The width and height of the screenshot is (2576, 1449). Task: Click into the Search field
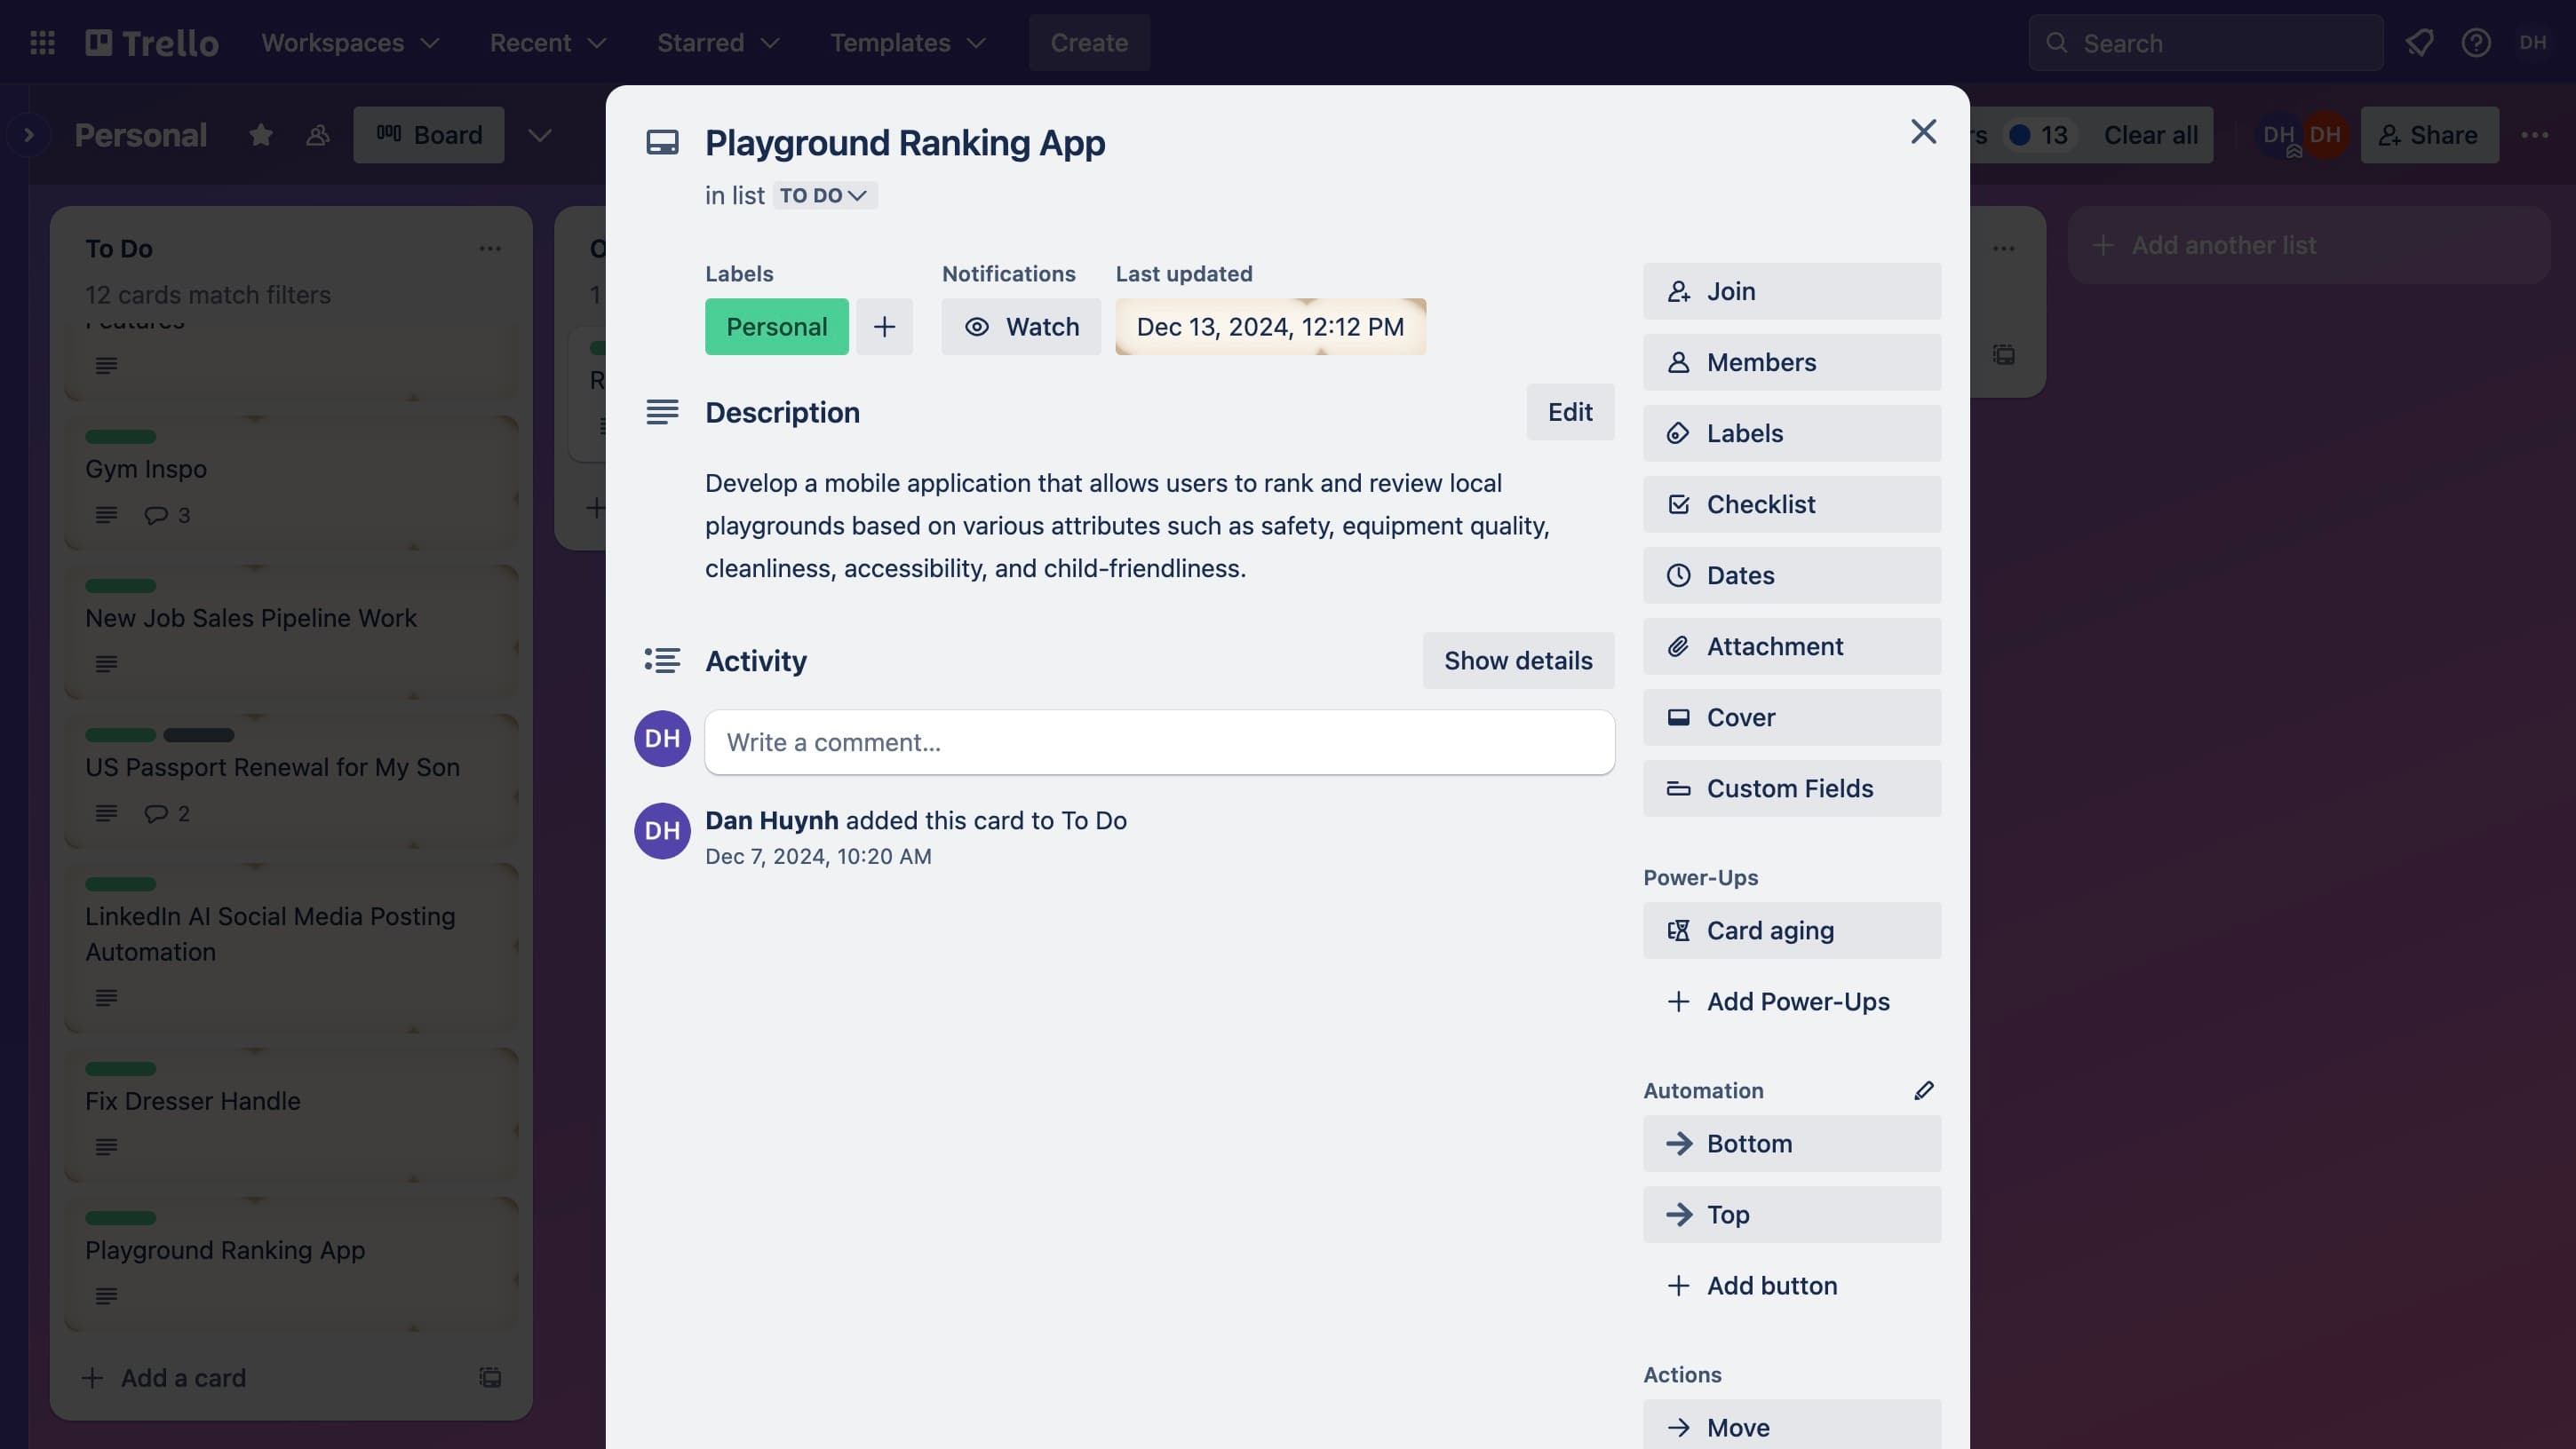(x=2205, y=43)
